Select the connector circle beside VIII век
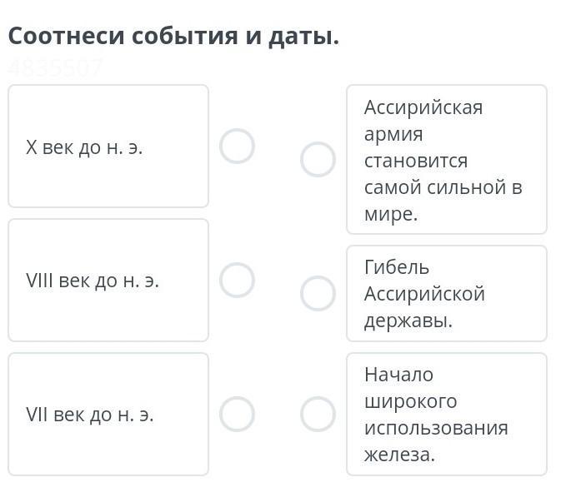571x492 pixels. [x=237, y=280]
